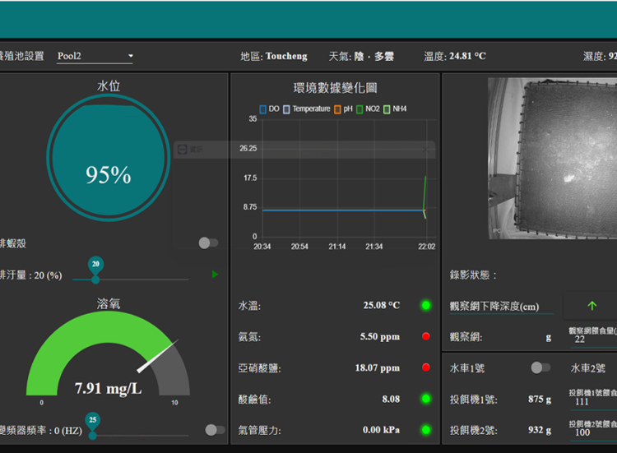Click the green status LED for 水溫
Image resolution: width=617 pixels, height=453 pixels.
(x=426, y=305)
